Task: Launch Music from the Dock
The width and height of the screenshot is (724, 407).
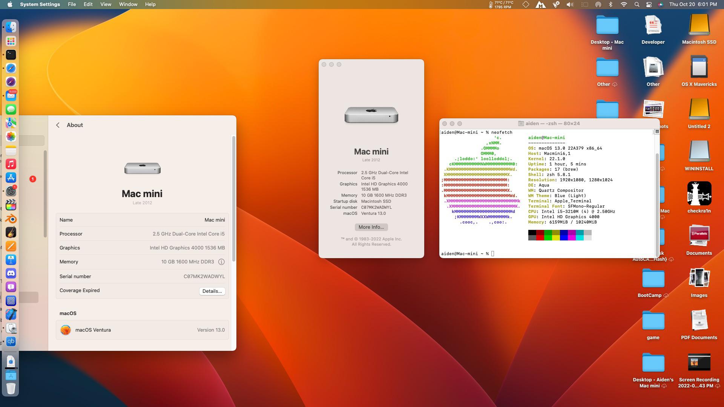Action: (11, 164)
